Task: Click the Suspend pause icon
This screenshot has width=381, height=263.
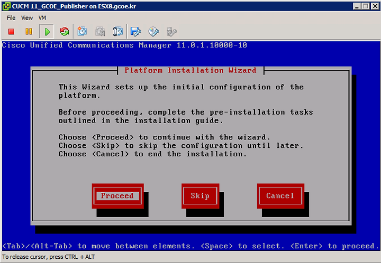Action: coord(29,32)
